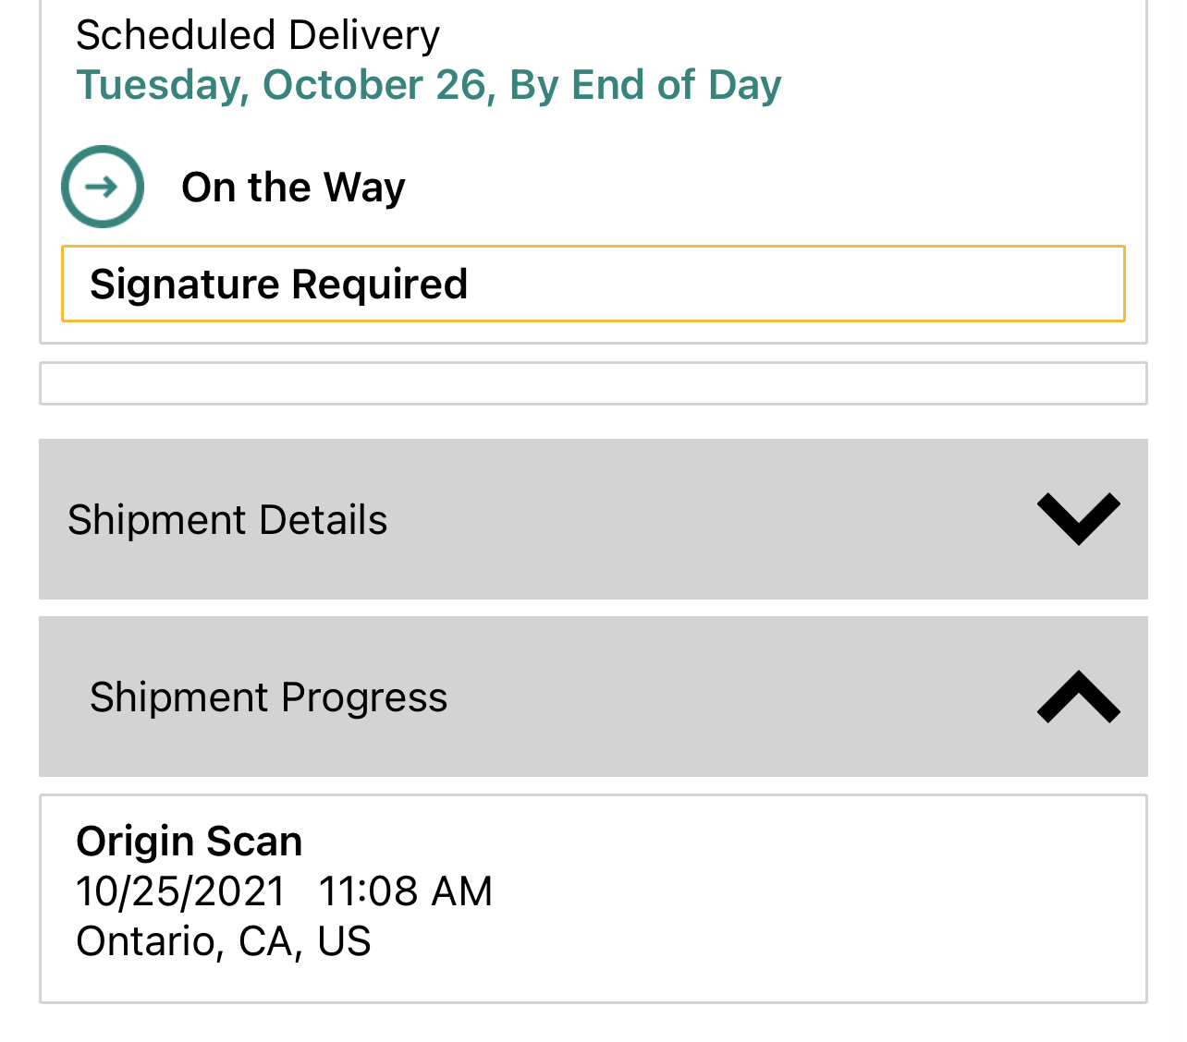This screenshot has width=1187, height=1042.
Task: Click the Tuesday, October 26 delivery date
Action: point(281,85)
